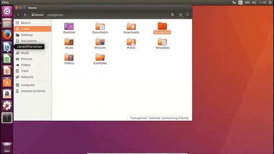Open the Videos folder in file view
Image resolution: width=274 pixels, height=154 pixels.
pyautogui.click(x=69, y=57)
